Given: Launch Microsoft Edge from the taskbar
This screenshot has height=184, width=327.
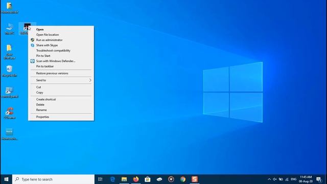Looking at the screenshot, I should coord(112,179).
